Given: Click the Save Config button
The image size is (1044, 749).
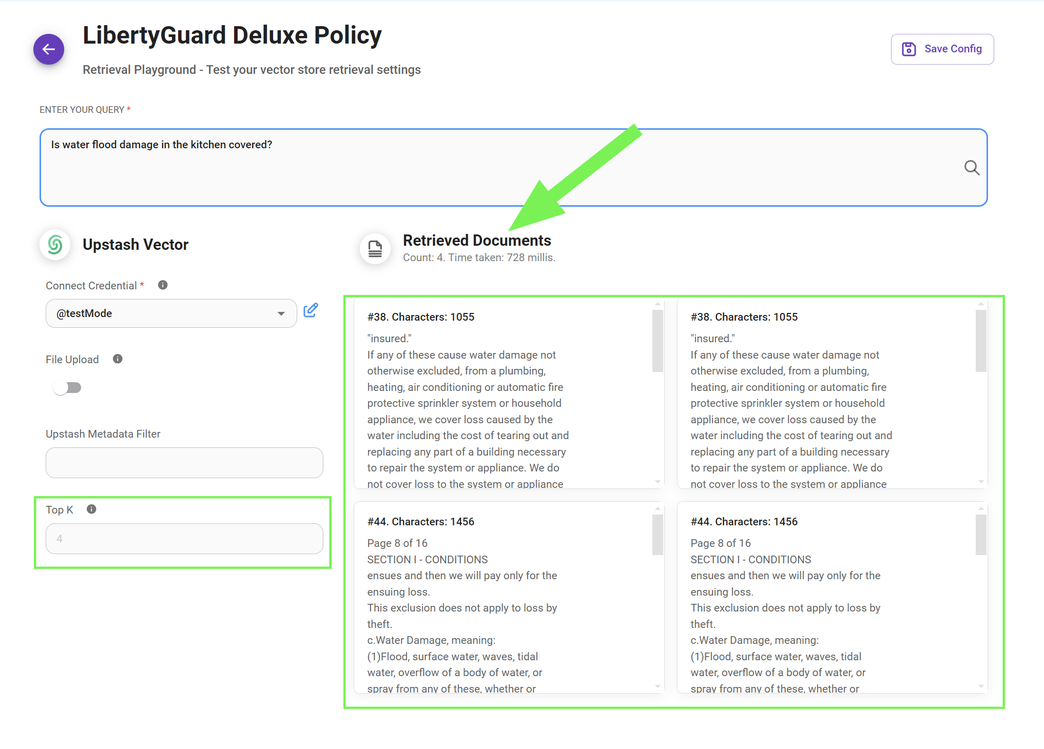Looking at the screenshot, I should point(942,49).
